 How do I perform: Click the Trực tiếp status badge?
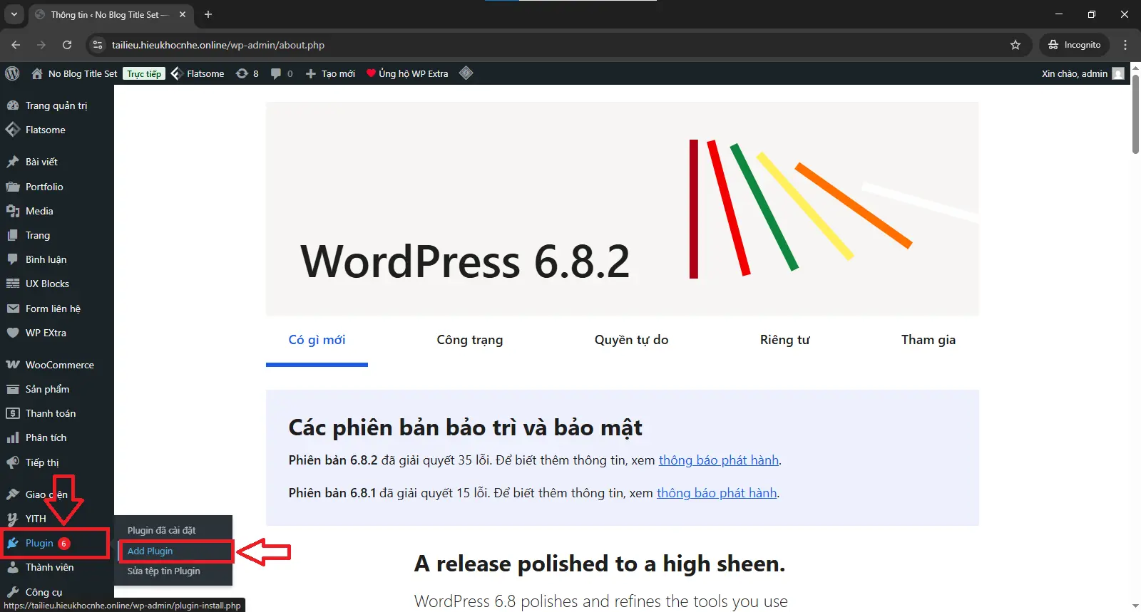pyautogui.click(x=144, y=73)
